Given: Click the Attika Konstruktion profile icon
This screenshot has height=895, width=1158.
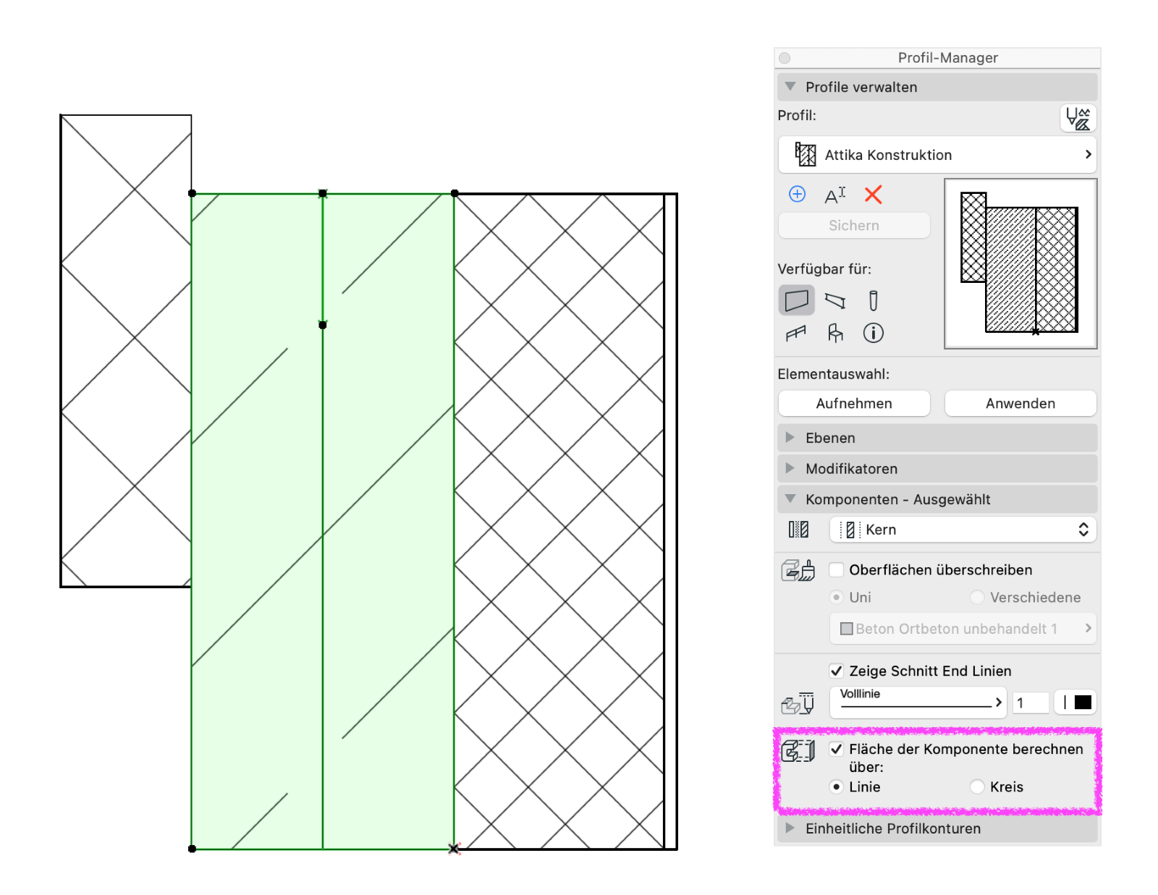Looking at the screenshot, I should point(806,154).
